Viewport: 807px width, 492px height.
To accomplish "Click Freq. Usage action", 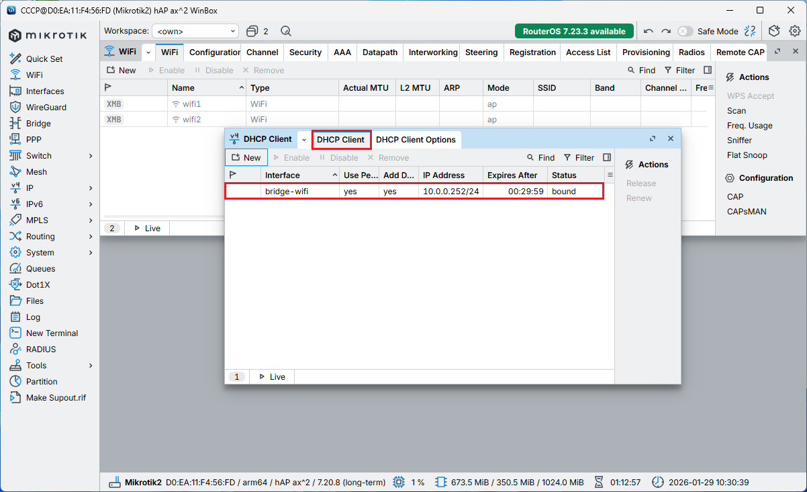I will 749,126.
